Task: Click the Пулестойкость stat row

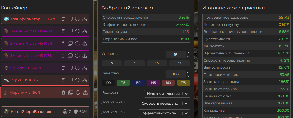Action: pyautogui.click(x=247, y=39)
